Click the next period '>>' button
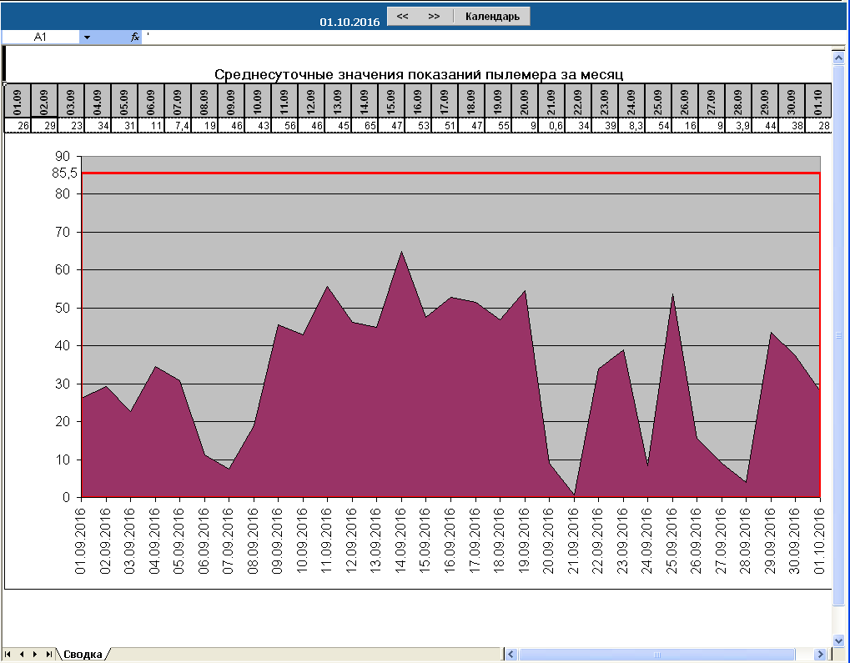 (x=434, y=17)
